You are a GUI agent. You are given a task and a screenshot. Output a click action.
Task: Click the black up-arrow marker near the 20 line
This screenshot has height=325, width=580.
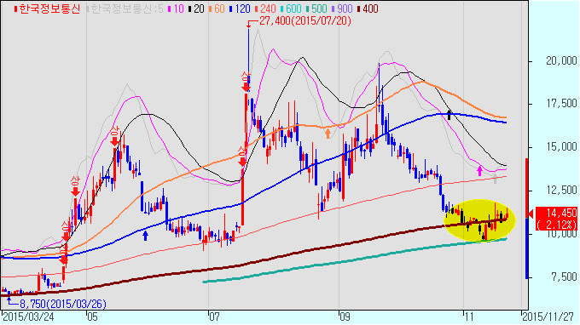[449, 115]
